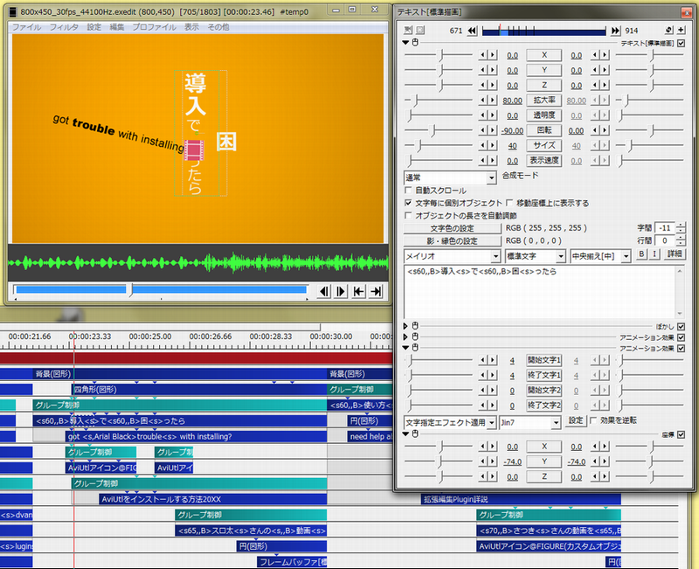Open フィルタ menu

tap(64, 27)
